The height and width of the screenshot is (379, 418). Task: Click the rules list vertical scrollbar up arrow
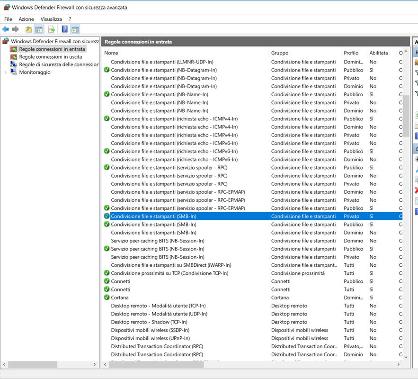406,52
